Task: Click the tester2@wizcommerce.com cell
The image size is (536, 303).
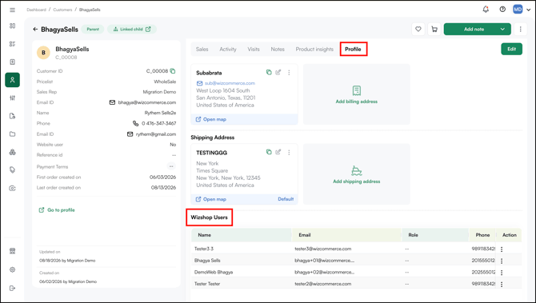Action: pyautogui.click(x=323, y=284)
